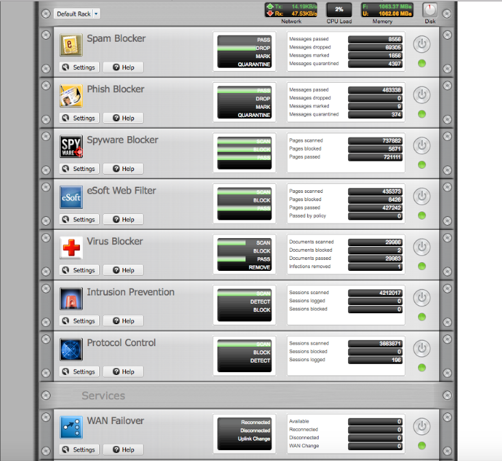502x461 pixels.
Task: Click the Spyware Blocker SPY WARE icon
Action: pos(71,146)
